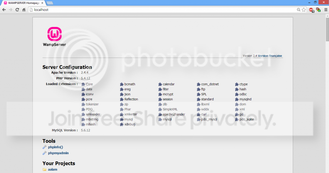Image resolution: width=329 pixels, height=173 pixels.
Task: Click the extension icon beside the menu button
Action: [x=318, y=10]
